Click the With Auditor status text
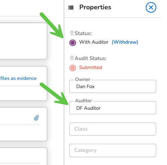Viewport: 167px width, 165px height. point(94,42)
